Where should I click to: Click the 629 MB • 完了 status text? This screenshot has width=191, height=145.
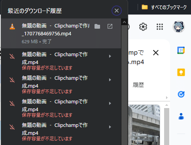[37, 42]
